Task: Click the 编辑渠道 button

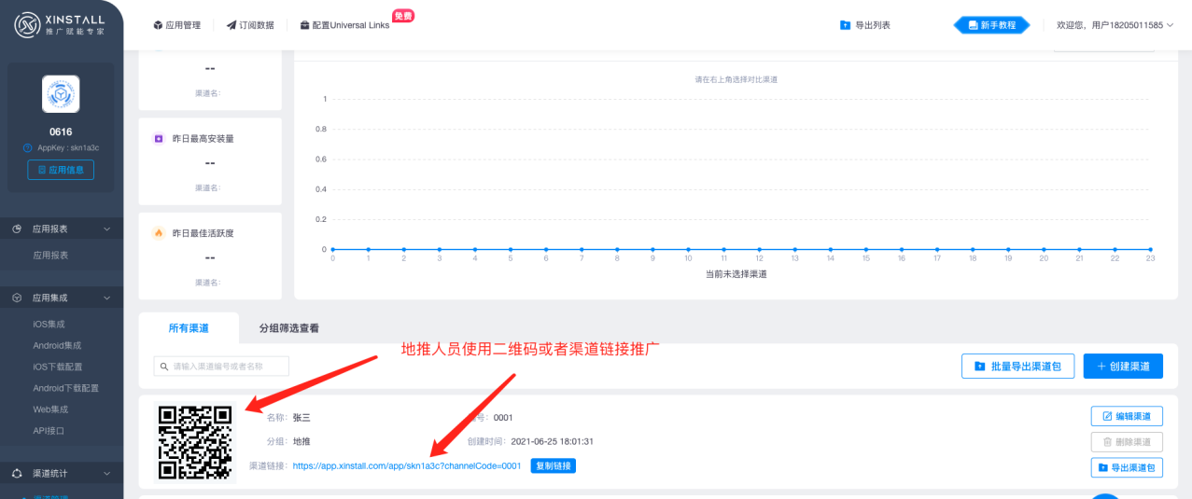Action: [1127, 416]
